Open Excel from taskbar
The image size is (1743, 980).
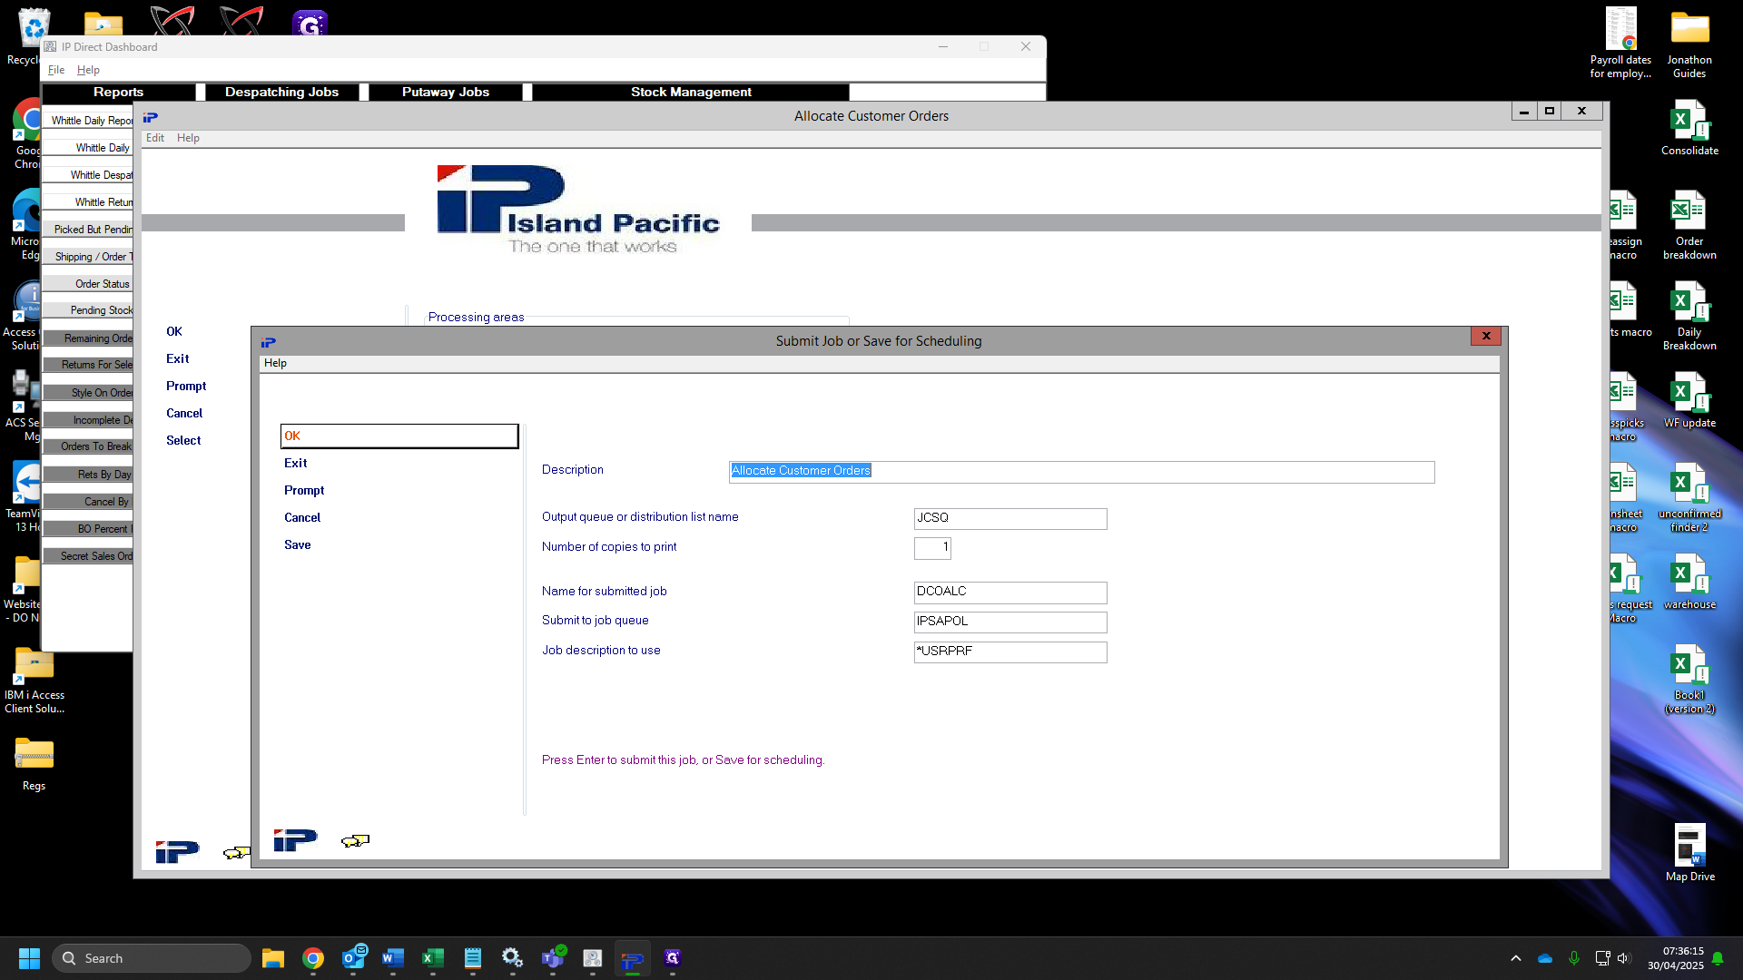(x=433, y=958)
